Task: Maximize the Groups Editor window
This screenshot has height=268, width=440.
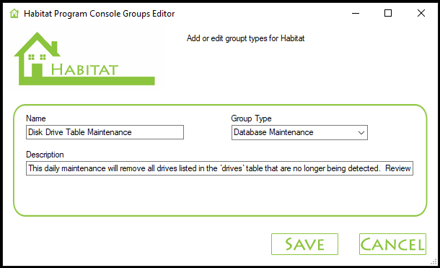Action: click(388, 13)
